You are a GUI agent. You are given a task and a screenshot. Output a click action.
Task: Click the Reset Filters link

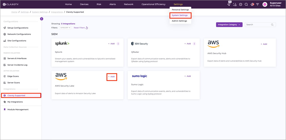[x=79, y=28]
